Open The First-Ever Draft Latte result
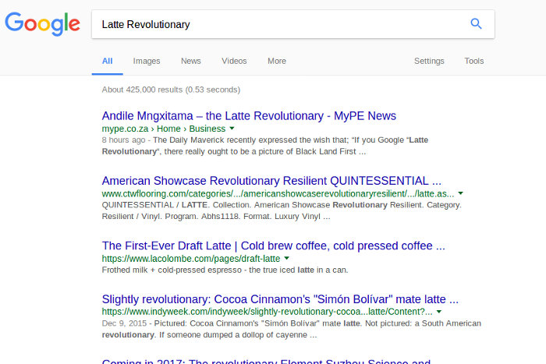This screenshot has height=364, width=546. click(x=273, y=246)
